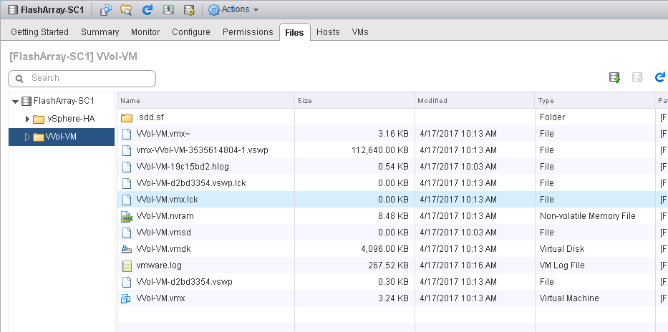Sort by the Modified column header
668x332 pixels.
pyautogui.click(x=474, y=100)
